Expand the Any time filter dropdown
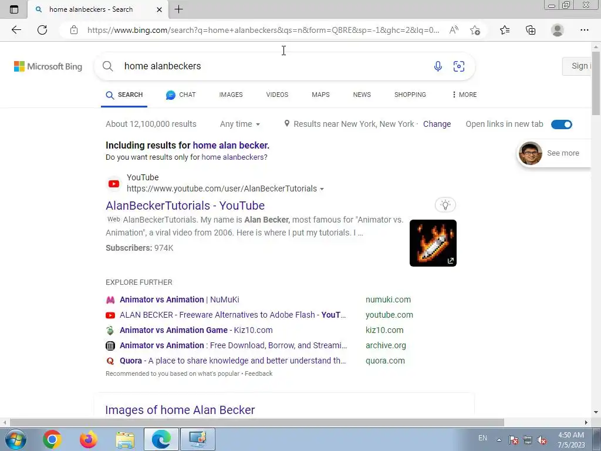This screenshot has width=601, height=451. pyautogui.click(x=240, y=124)
